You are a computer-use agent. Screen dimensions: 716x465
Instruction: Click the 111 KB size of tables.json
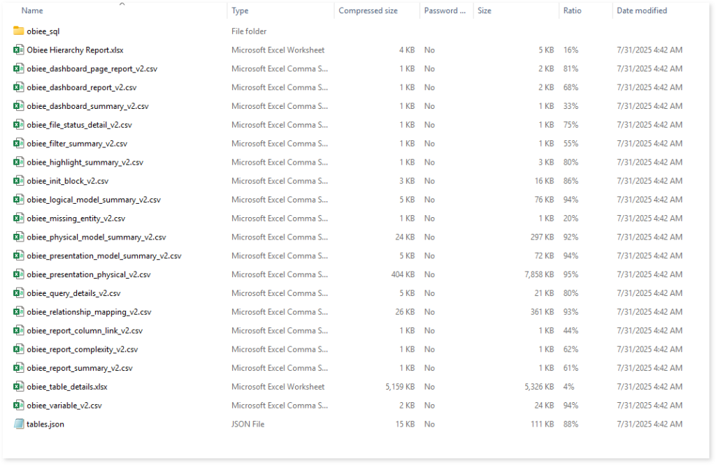542,424
